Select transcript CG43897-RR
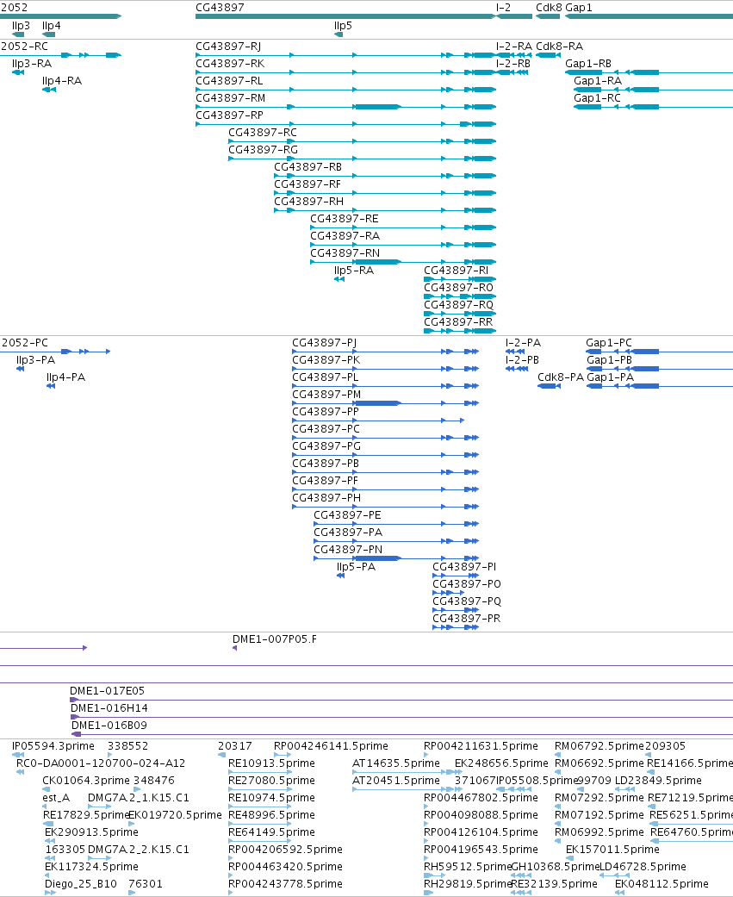 click(x=460, y=331)
